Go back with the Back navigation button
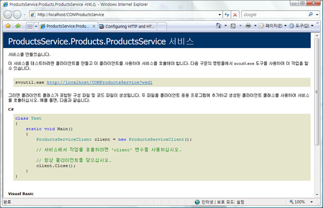The image size is (323, 208). 7,15
